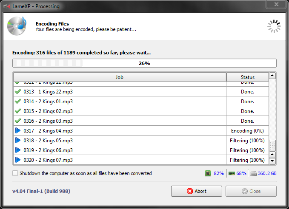Click the 360.2 GB free space value
Image resolution: width=289 pixels, height=209 pixels.
(x=267, y=173)
